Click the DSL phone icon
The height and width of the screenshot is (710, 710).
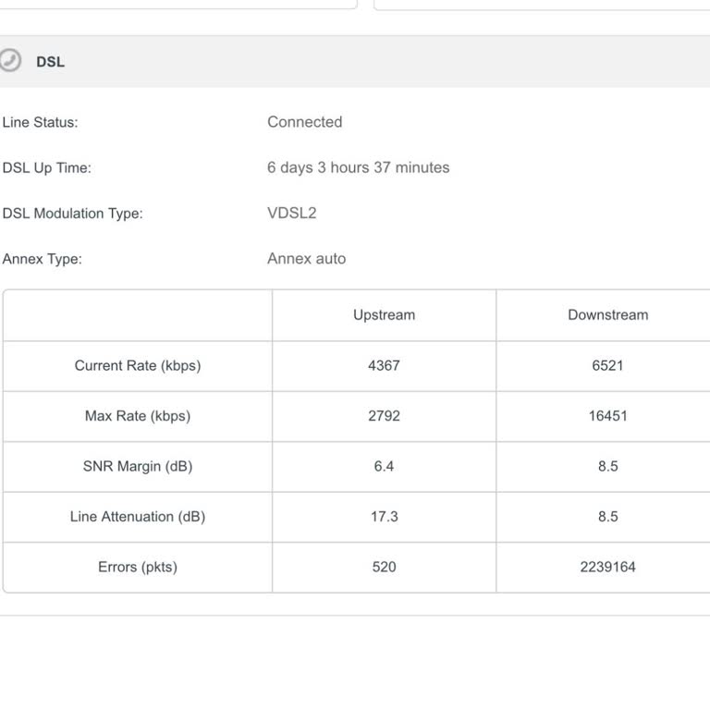coord(9,61)
